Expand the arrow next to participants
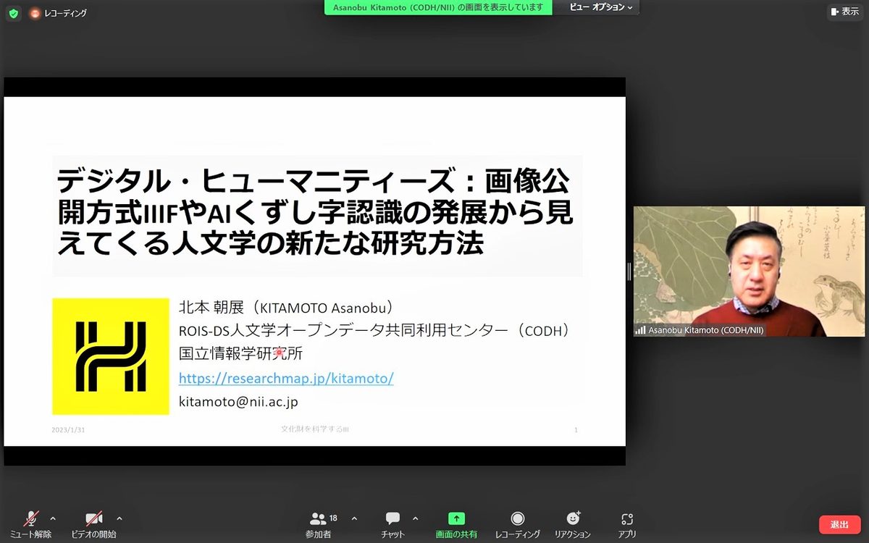The image size is (869, 543). click(354, 518)
